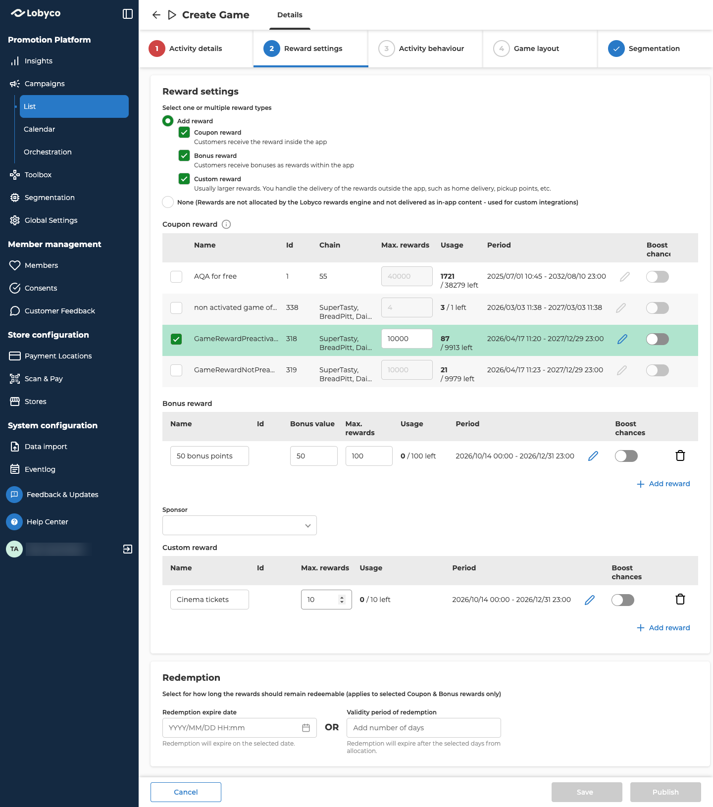Delete the 50 bonus points reward
The height and width of the screenshot is (807, 713).
pos(680,455)
